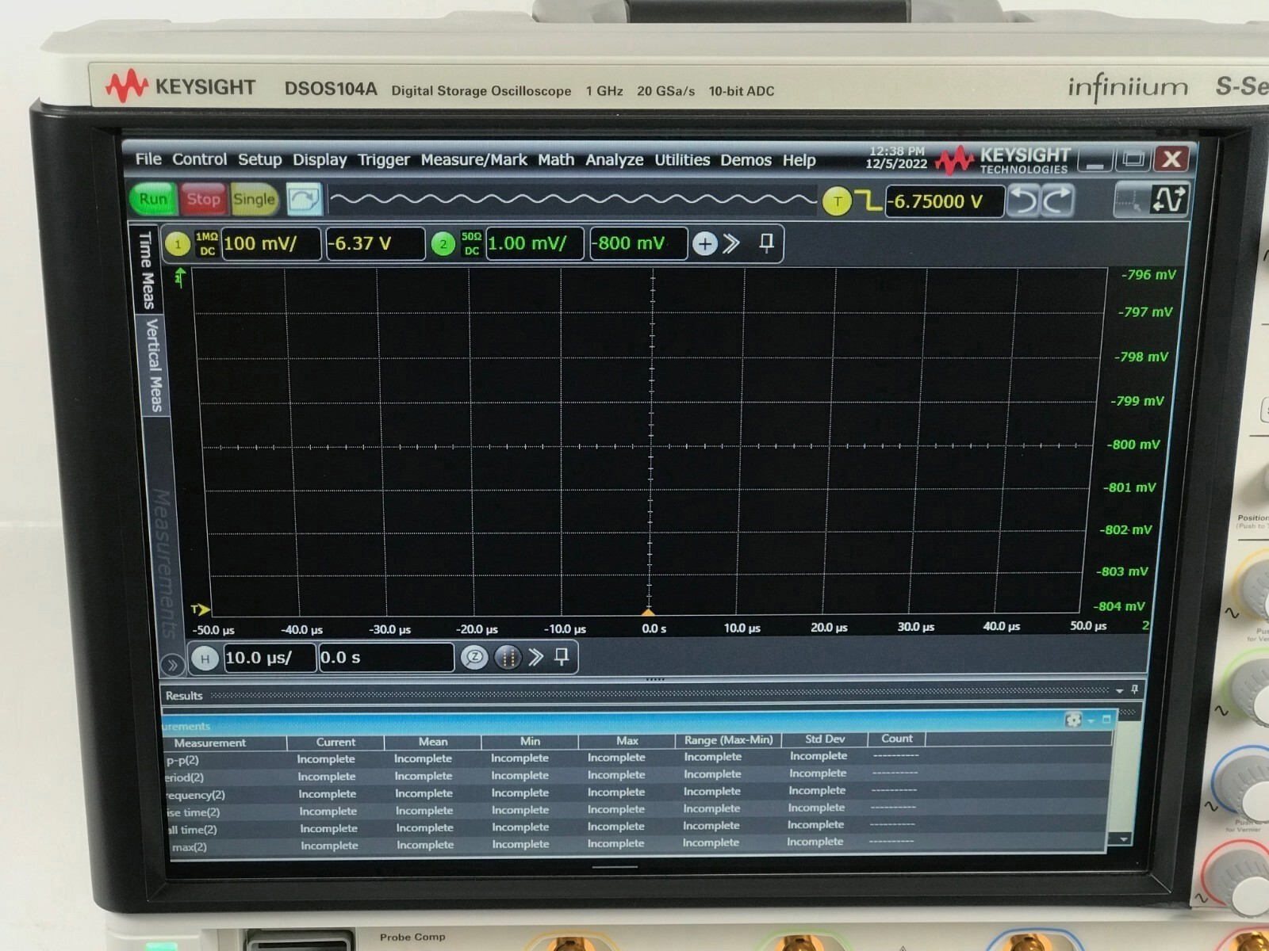Click the yellow trigger T icon
Image resolution: width=1269 pixels, height=951 pixels.
tap(837, 201)
